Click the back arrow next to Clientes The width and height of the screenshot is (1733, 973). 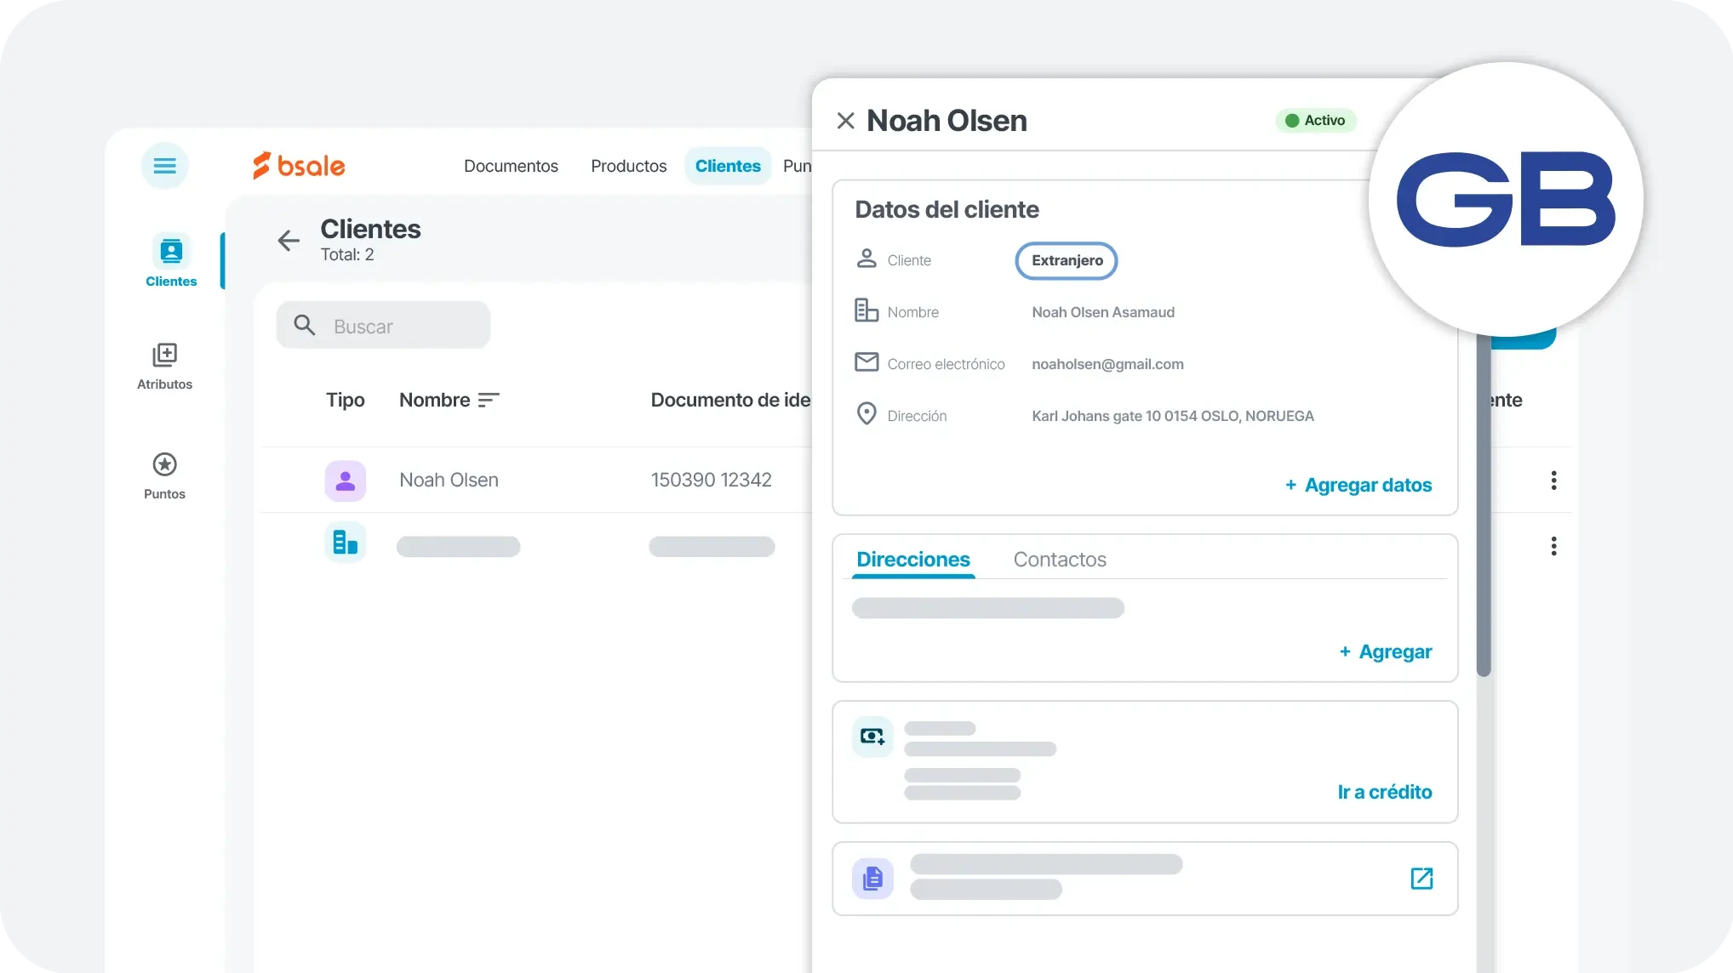289,241
